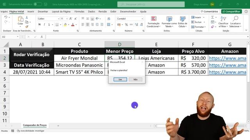Open Formatar cells dropdown
This screenshot has height=140, width=250.
pos(198,27)
